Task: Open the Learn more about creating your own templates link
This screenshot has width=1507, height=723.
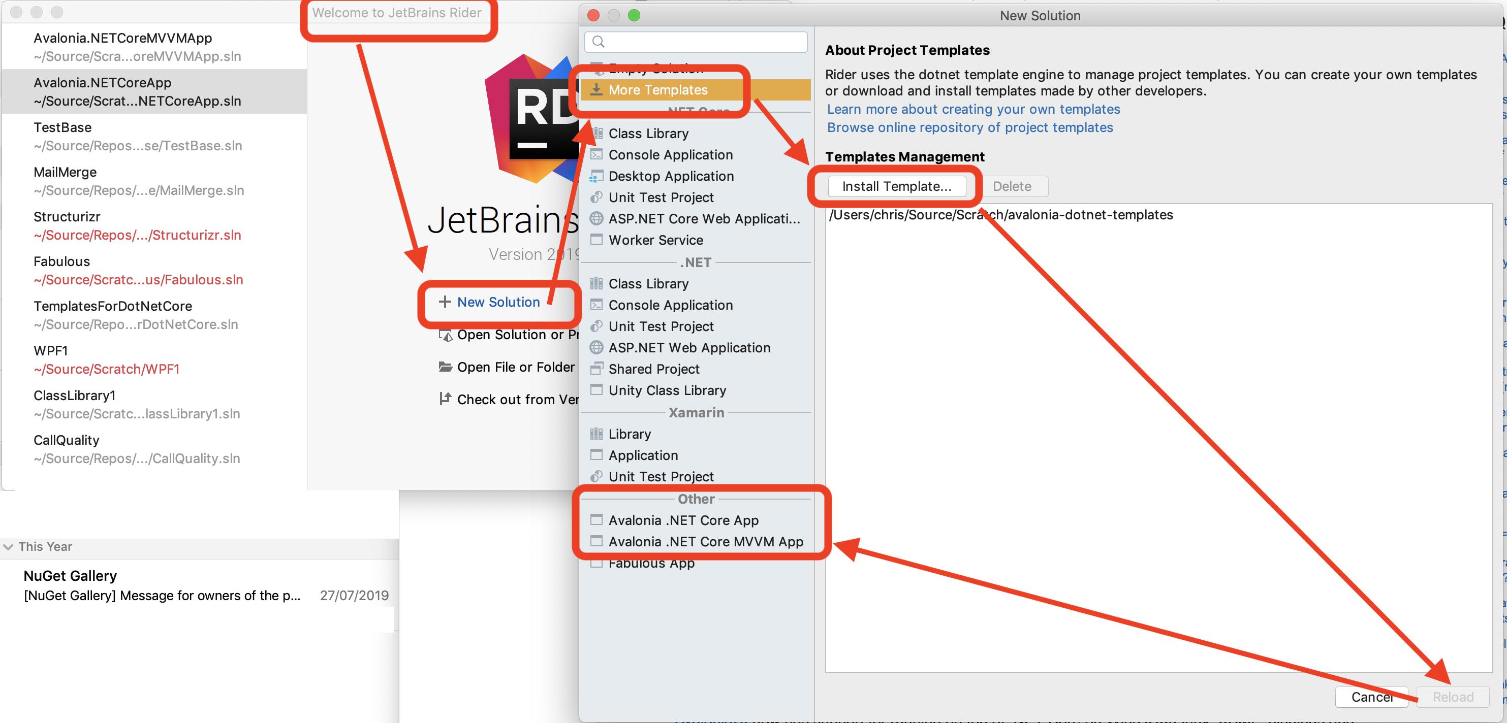Action: [x=973, y=109]
